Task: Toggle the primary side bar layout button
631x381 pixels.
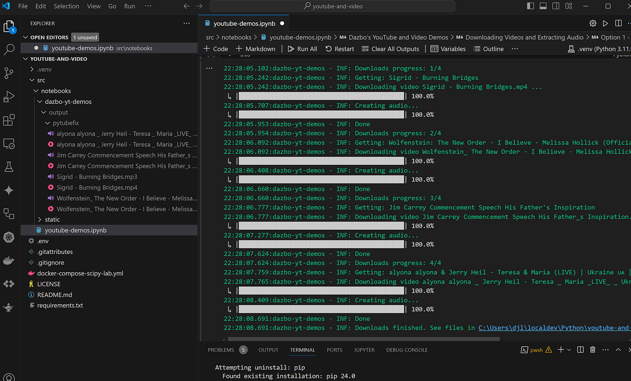Action: (x=530, y=6)
